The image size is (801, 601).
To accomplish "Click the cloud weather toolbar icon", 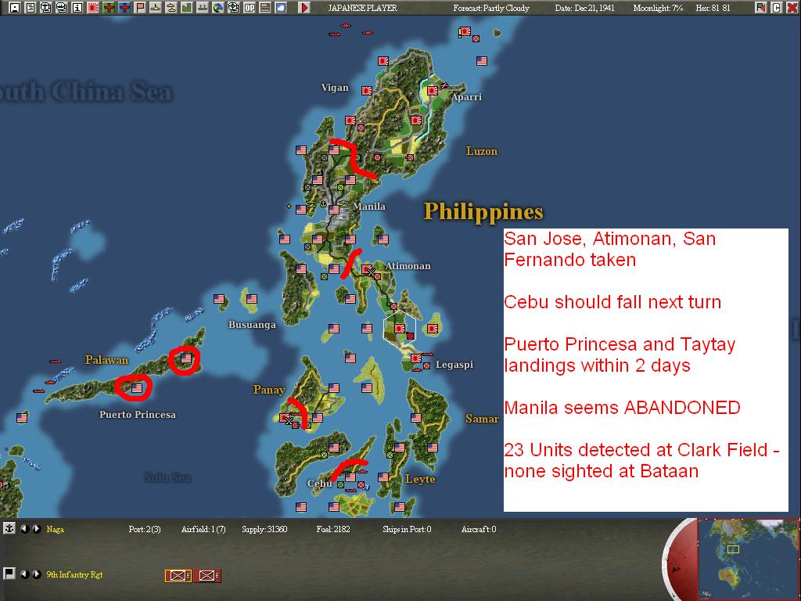I will (281, 8).
